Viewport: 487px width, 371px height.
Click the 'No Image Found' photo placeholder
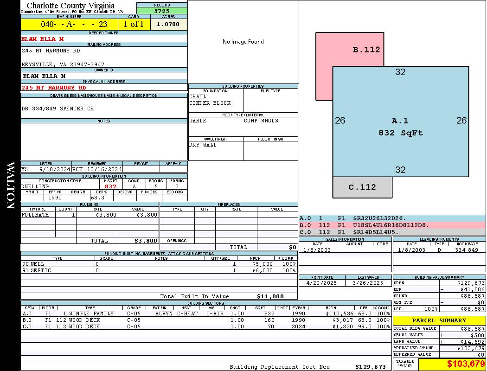click(243, 42)
